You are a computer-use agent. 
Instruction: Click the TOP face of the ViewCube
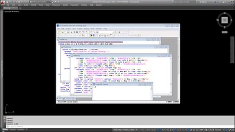pos(224,20)
